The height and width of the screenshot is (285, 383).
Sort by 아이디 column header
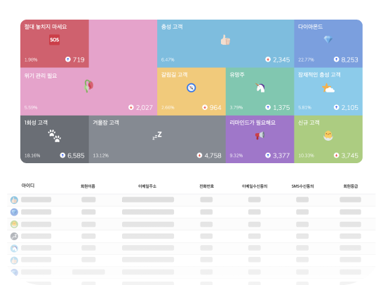28,186
